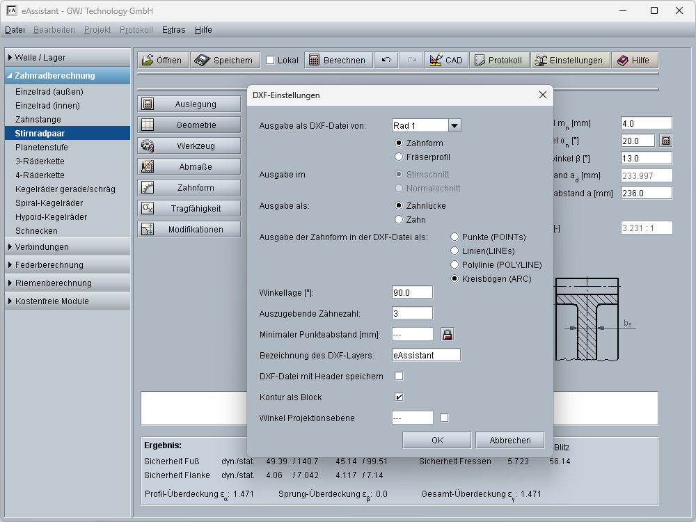The width and height of the screenshot is (696, 522).
Task: Open calculator next to pressure angle field
Action: (x=666, y=141)
